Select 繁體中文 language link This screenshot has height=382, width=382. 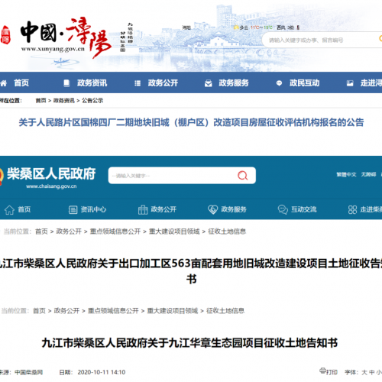(346, 174)
